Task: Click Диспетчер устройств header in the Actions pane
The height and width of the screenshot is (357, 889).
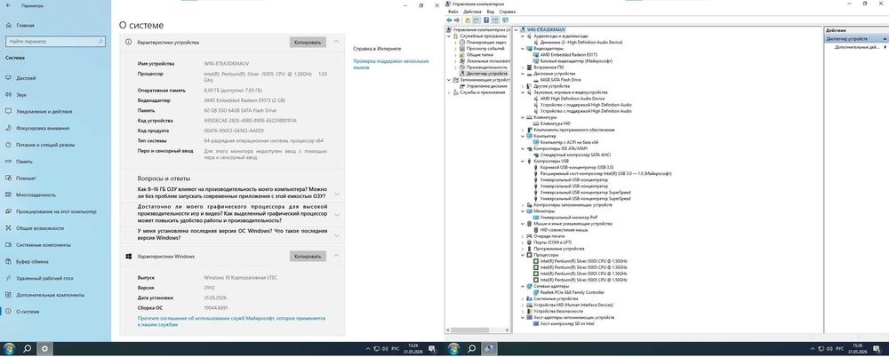Action: (x=855, y=39)
